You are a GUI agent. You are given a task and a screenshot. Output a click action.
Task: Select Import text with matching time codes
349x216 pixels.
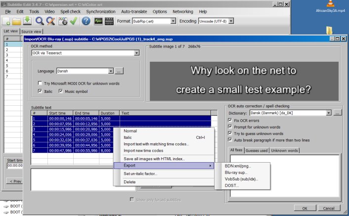coord(164,144)
